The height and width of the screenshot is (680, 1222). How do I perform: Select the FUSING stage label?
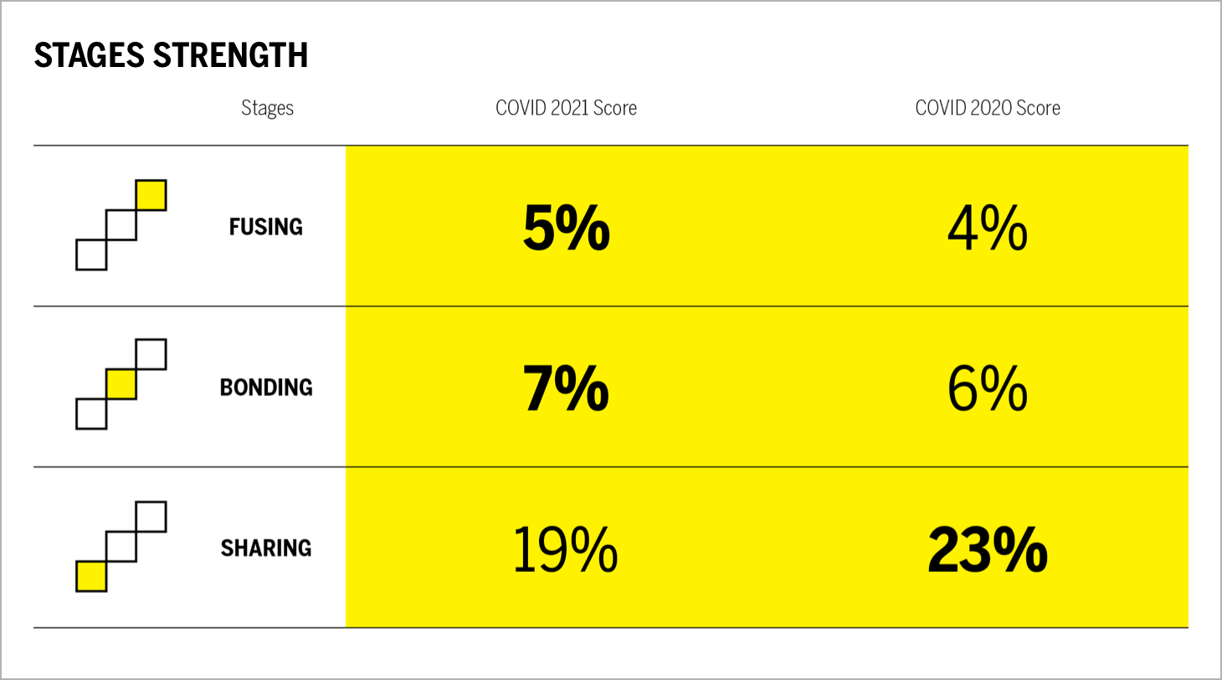pyautogui.click(x=265, y=226)
